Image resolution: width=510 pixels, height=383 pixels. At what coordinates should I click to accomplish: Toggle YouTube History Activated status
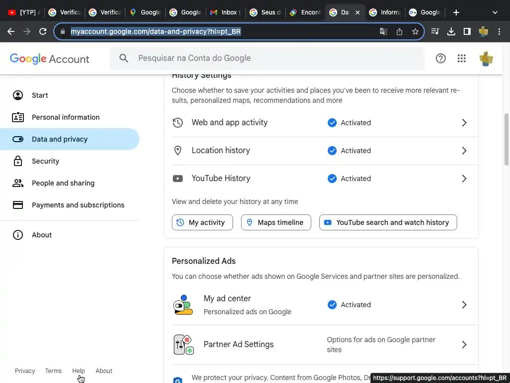click(332, 179)
